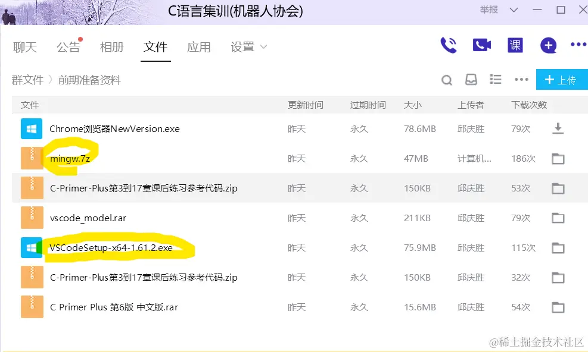Click the folder icon beside vscode_model.rar

click(558, 218)
